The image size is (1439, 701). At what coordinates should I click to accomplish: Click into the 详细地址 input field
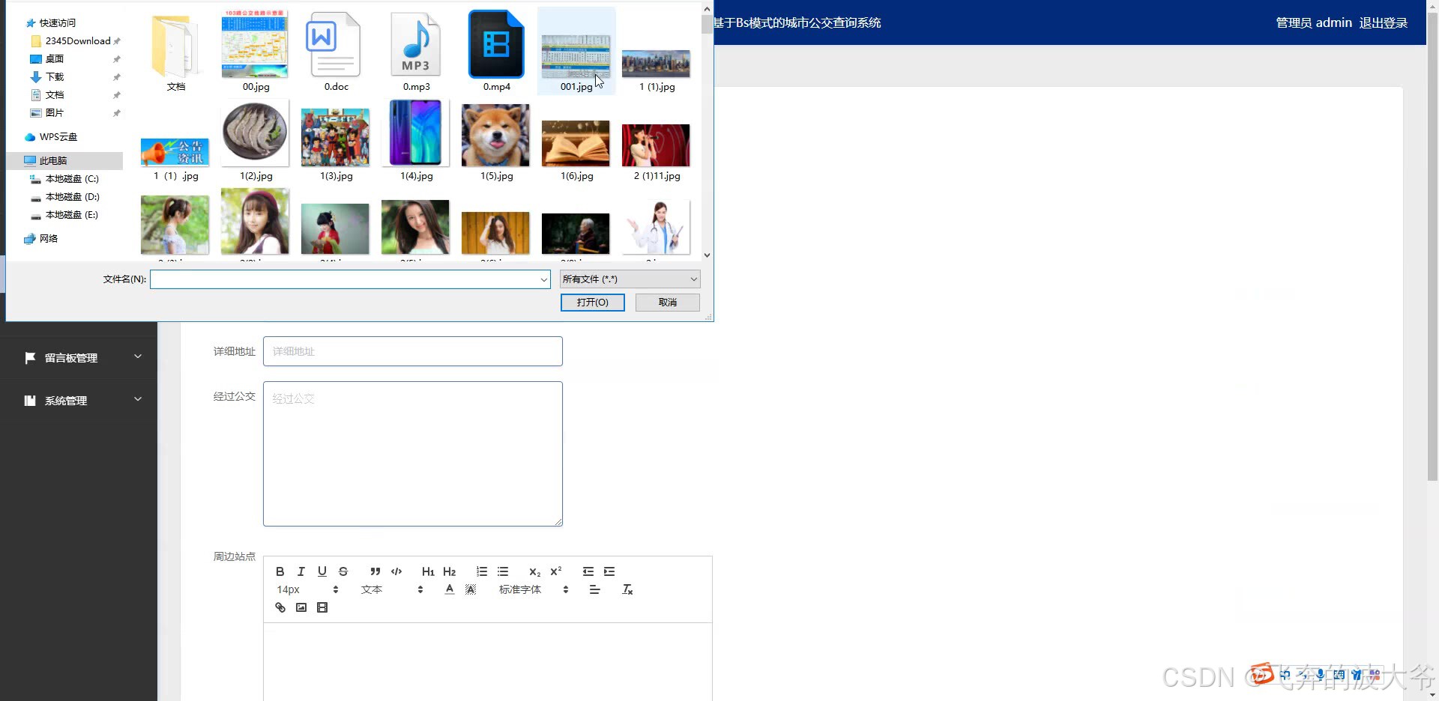413,351
